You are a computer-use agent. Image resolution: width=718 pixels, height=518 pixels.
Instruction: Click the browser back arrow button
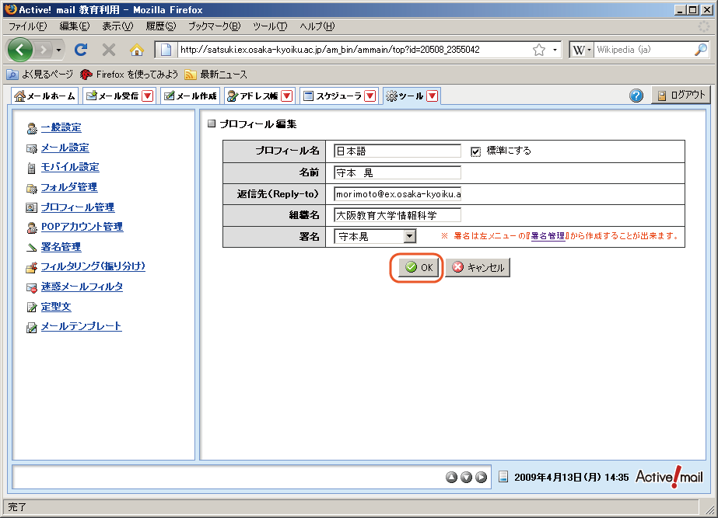click(21, 50)
